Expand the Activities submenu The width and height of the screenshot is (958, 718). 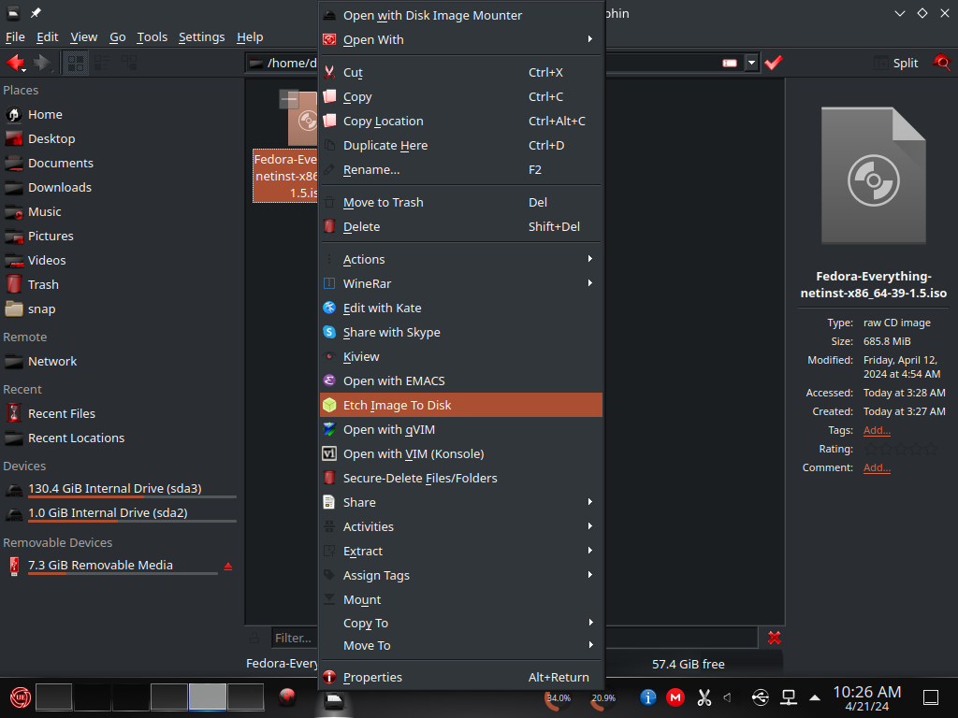click(x=461, y=527)
